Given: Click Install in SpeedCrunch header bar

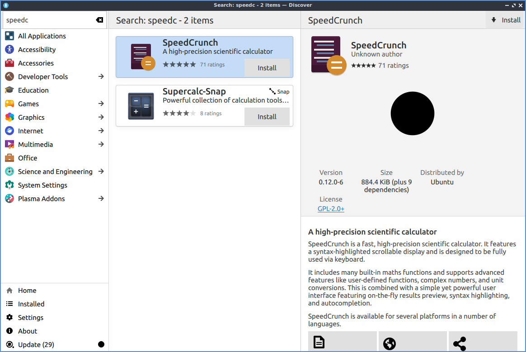Looking at the screenshot, I should (x=506, y=20).
